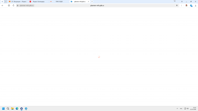Screen dimensions: 198x111
Task: Minimize the browser window
Action: point(186,2)
